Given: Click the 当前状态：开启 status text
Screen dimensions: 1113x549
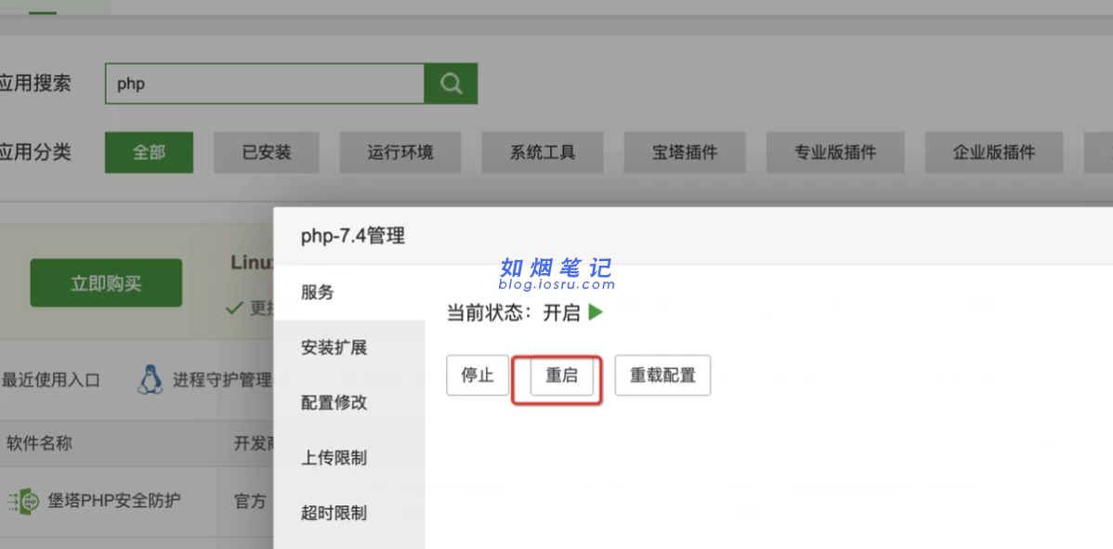Looking at the screenshot, I should pyautogui.click(x=513, y=313).
